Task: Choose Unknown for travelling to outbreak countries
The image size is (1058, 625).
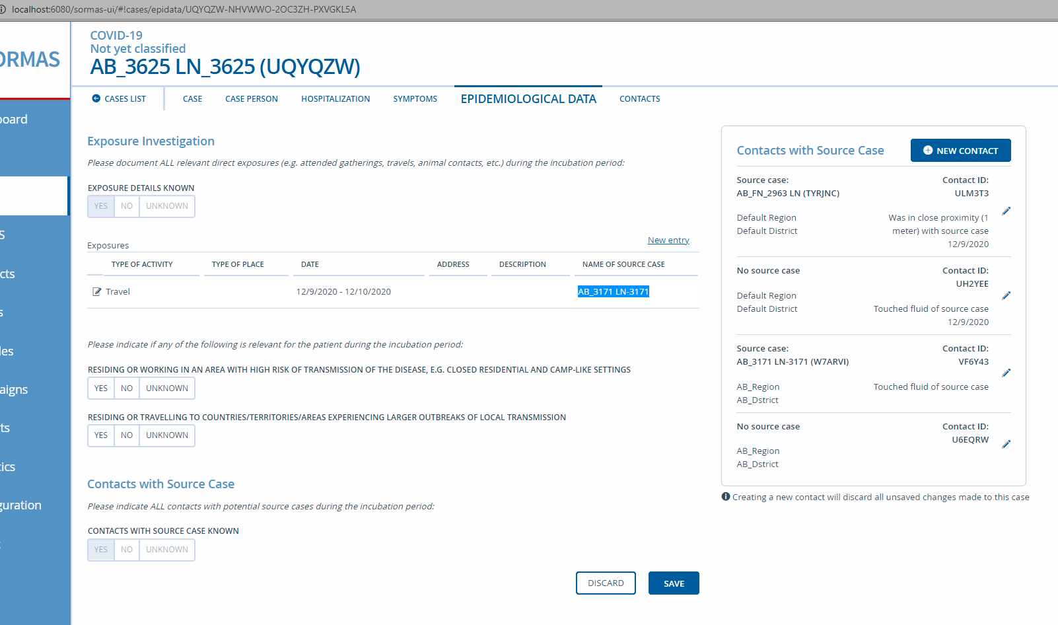Action: (x=167, y=435)
